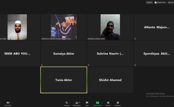
Task: Click the Start Video camera icon
Action: (8, 103)
